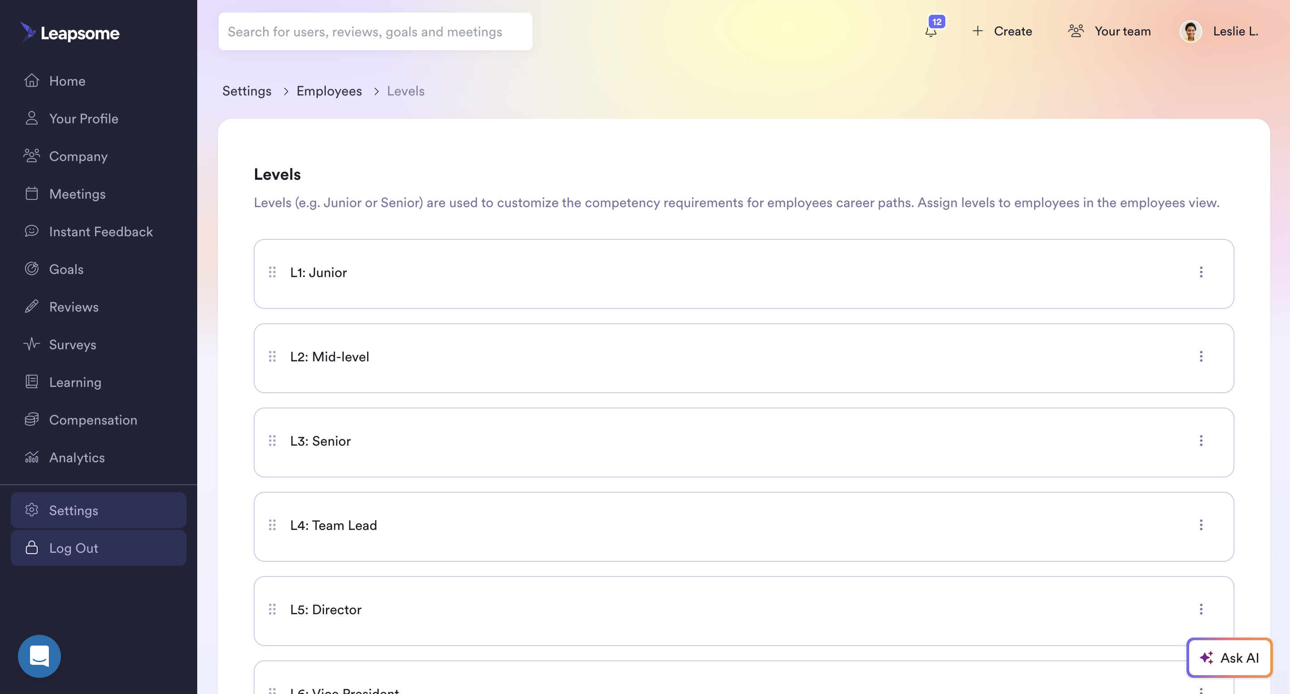
Task: Click the Settings gear icon
Action: pyautogui.click(x=31, y=510)
